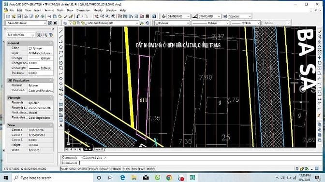Image resolution: width=325 pixels, height=182 pixels.
Task: Select the Rectangle draw tool
Action: point(61,52)
